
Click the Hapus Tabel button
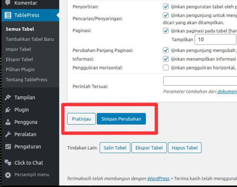185,148
